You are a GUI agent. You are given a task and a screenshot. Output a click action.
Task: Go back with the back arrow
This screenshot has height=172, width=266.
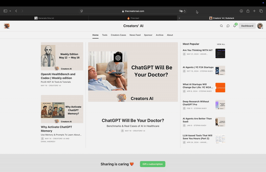(x=16, y=11)
